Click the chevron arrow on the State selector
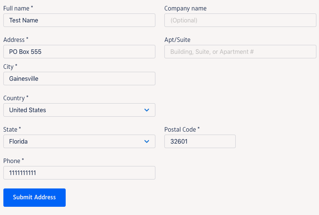The image size is (319, 215). tap(147, 141)
